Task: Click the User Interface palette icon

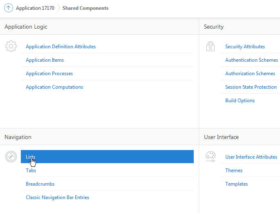Action: point(211,157)
